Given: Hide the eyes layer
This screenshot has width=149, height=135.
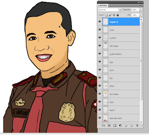Looking at the screenshot, I should point(100,30).
